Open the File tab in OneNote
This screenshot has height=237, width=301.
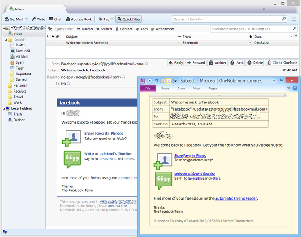pos(148,88)
